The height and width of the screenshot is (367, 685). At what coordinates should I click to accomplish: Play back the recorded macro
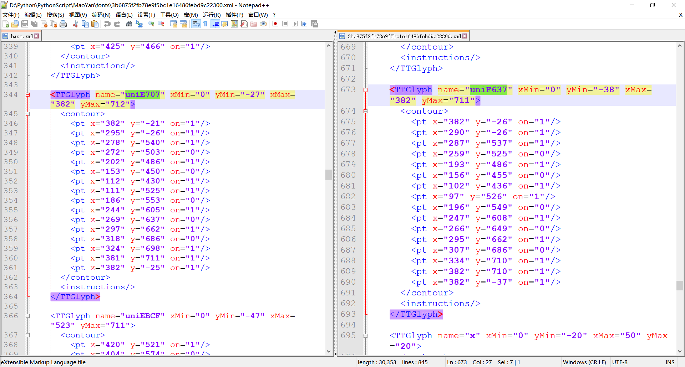tap(295, 24)
